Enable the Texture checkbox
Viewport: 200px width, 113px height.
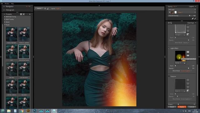click(x=169, y=76)
